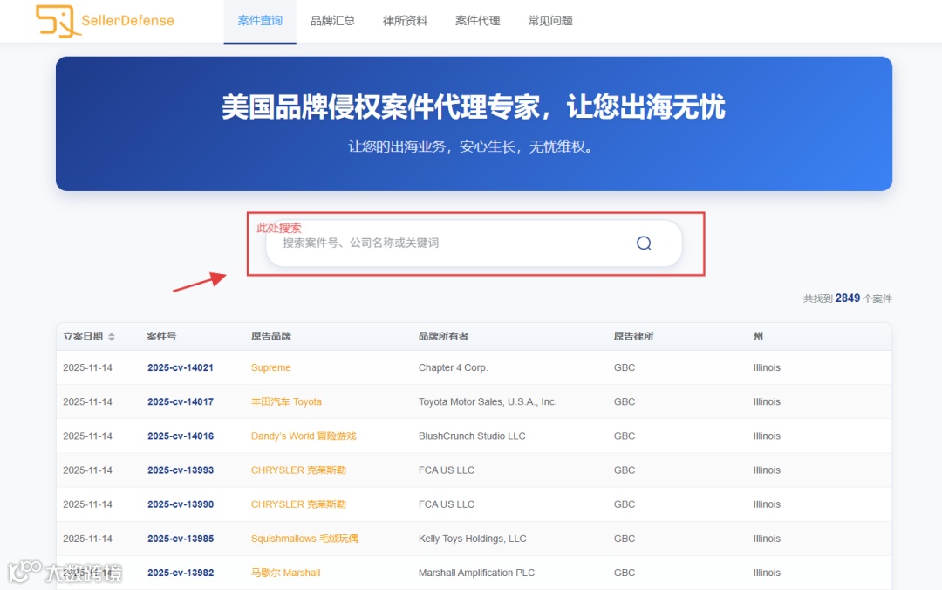Screen dimensions: 942x590
Task: Click 品牌所有者 column header
Action: pyautogui.click(x=443, y=336)
